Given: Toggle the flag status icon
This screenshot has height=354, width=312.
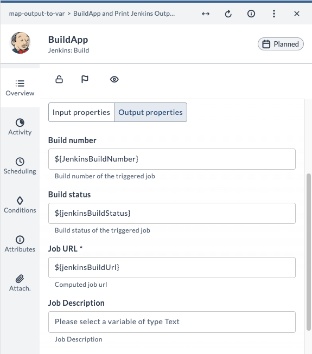Looking at the screenshot, I should pyautogui.click(x=85, y=79).
